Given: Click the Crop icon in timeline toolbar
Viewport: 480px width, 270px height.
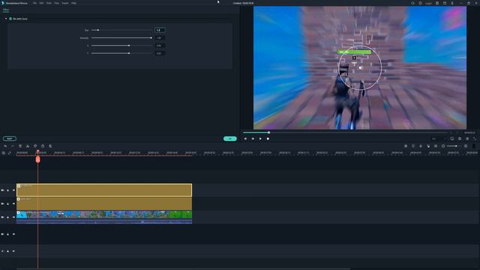Looking at the screenshot, I should coord(35,146).
